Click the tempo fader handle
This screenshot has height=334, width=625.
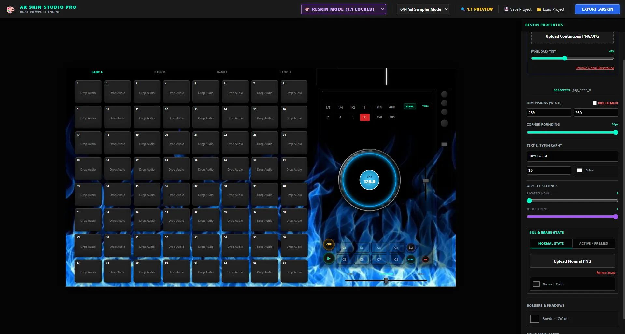[x=426, y=181]
